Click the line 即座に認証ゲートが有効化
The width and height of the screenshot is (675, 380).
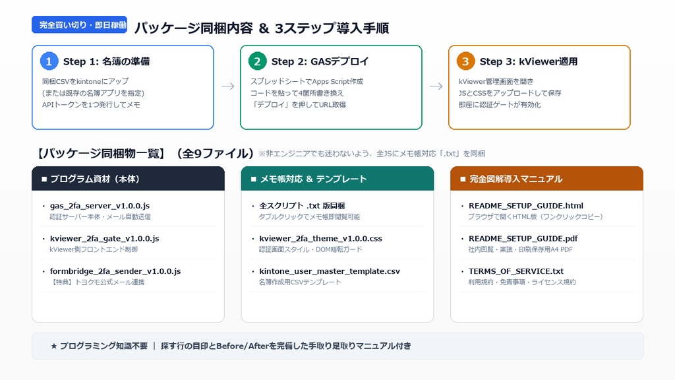click(x=500, y=105)
